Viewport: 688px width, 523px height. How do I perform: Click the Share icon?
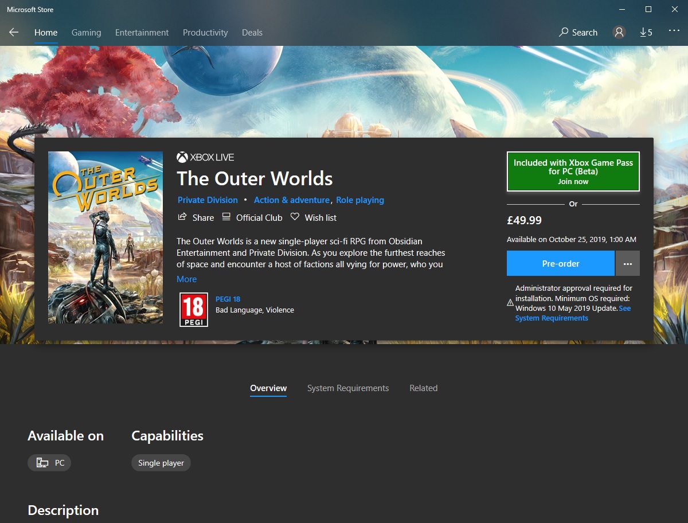click(x=182, y=217)
